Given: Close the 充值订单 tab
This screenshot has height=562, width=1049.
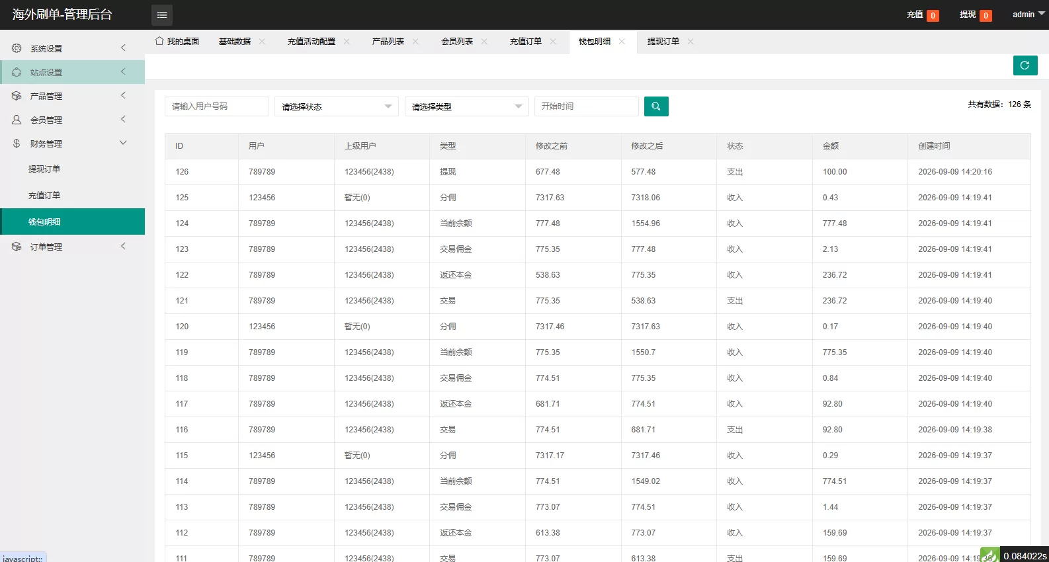Looking at the screenshot, I should [x=553, y=41].
